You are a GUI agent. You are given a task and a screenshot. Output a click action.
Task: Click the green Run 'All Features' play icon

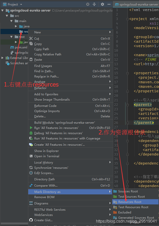(x=31, y=128)
